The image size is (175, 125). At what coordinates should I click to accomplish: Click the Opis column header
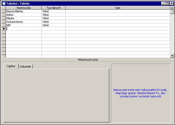point(118,8)
